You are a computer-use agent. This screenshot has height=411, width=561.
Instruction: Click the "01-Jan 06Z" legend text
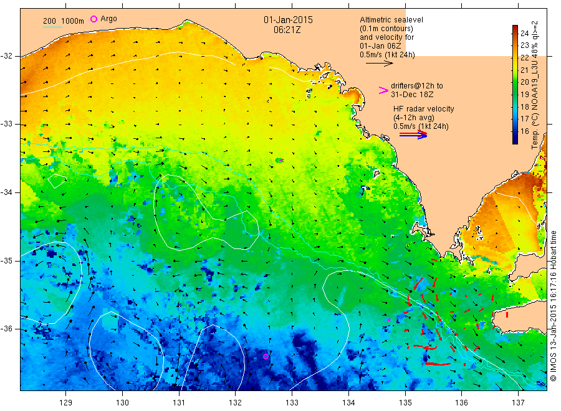[380, 45]
